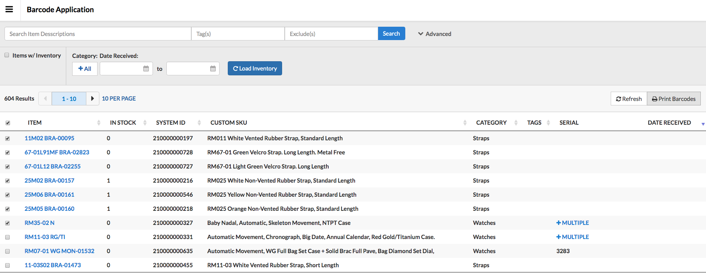Viewport: 706px width, 278px height.
Task: Sort table by In Stock arrows
Action: 145,123
